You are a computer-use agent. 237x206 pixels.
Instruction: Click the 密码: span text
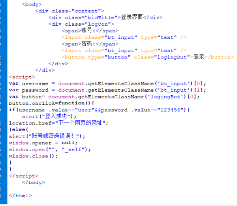88,43
